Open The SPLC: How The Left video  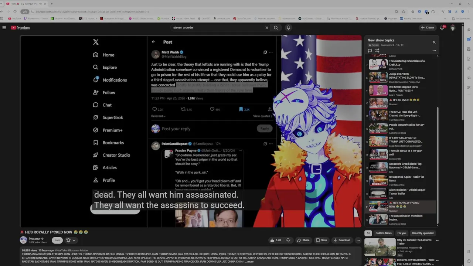click(x=401, y=115)
